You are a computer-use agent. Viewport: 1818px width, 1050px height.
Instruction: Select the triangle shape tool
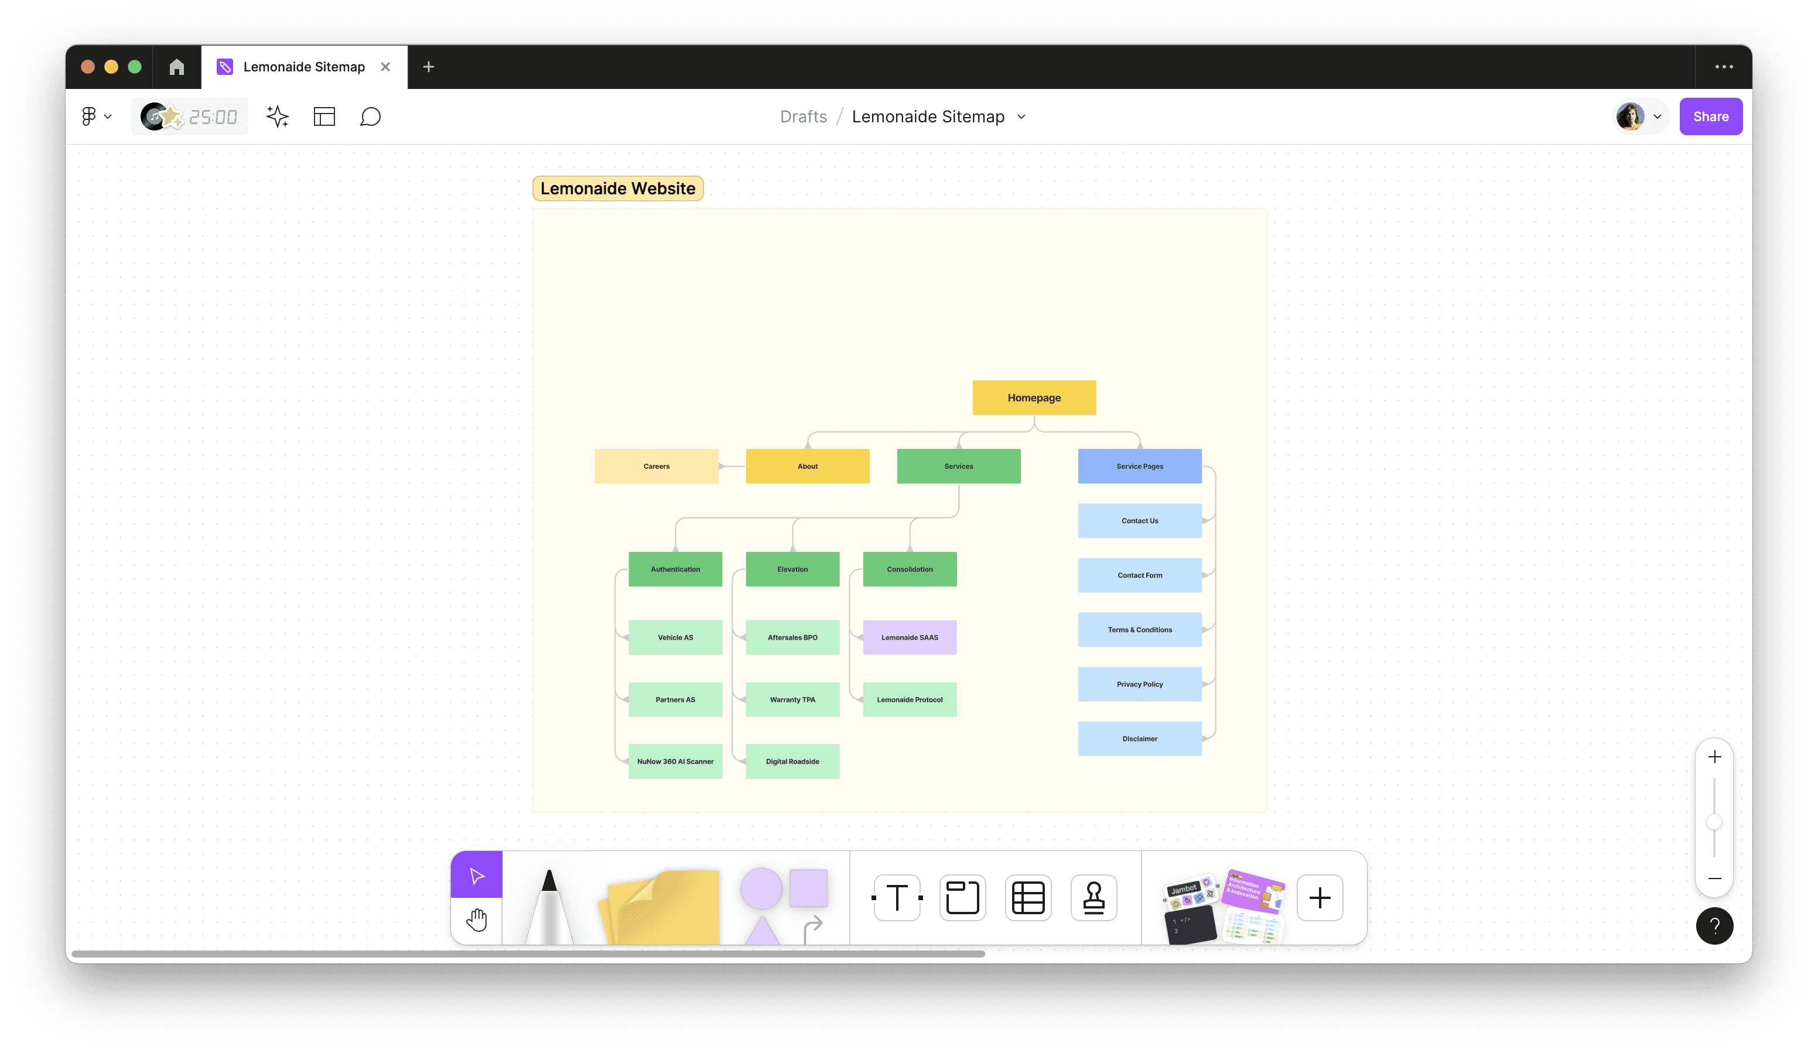click(762, 930)
